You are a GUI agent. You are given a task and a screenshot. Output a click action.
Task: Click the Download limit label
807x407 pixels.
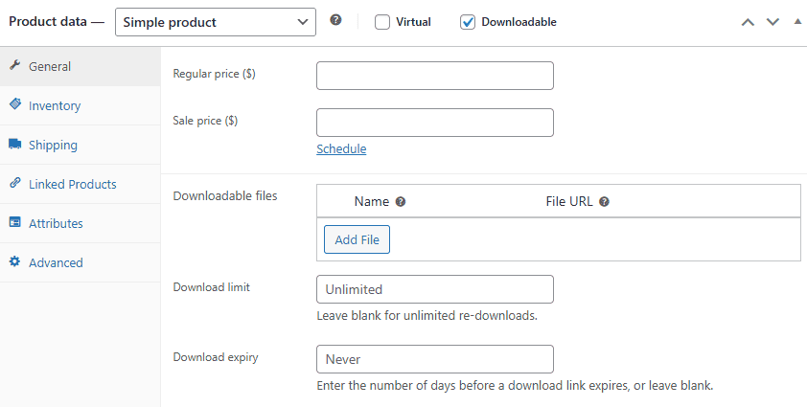tap(212, 287)
